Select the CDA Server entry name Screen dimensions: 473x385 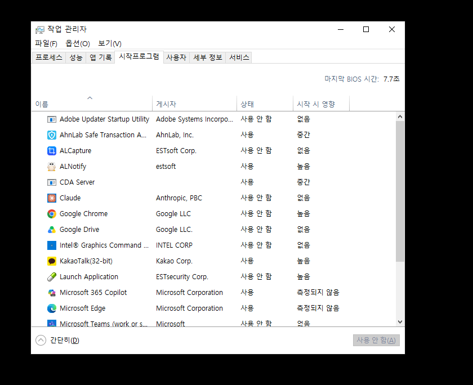point(77,182)
